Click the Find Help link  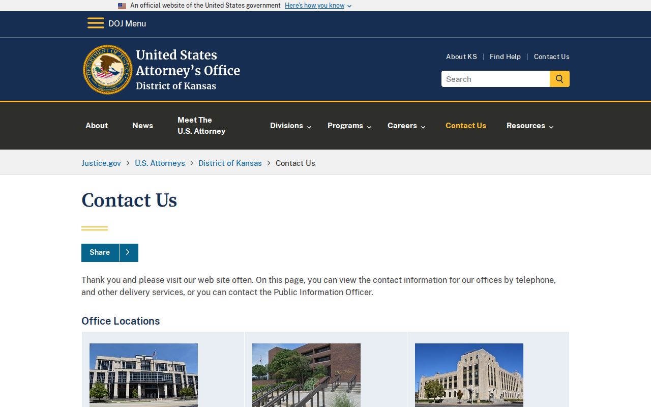click(505, 56)
